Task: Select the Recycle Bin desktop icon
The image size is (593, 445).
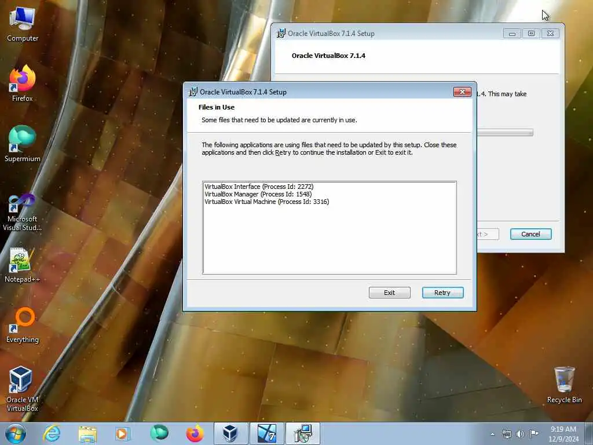Action: (564, 385)
